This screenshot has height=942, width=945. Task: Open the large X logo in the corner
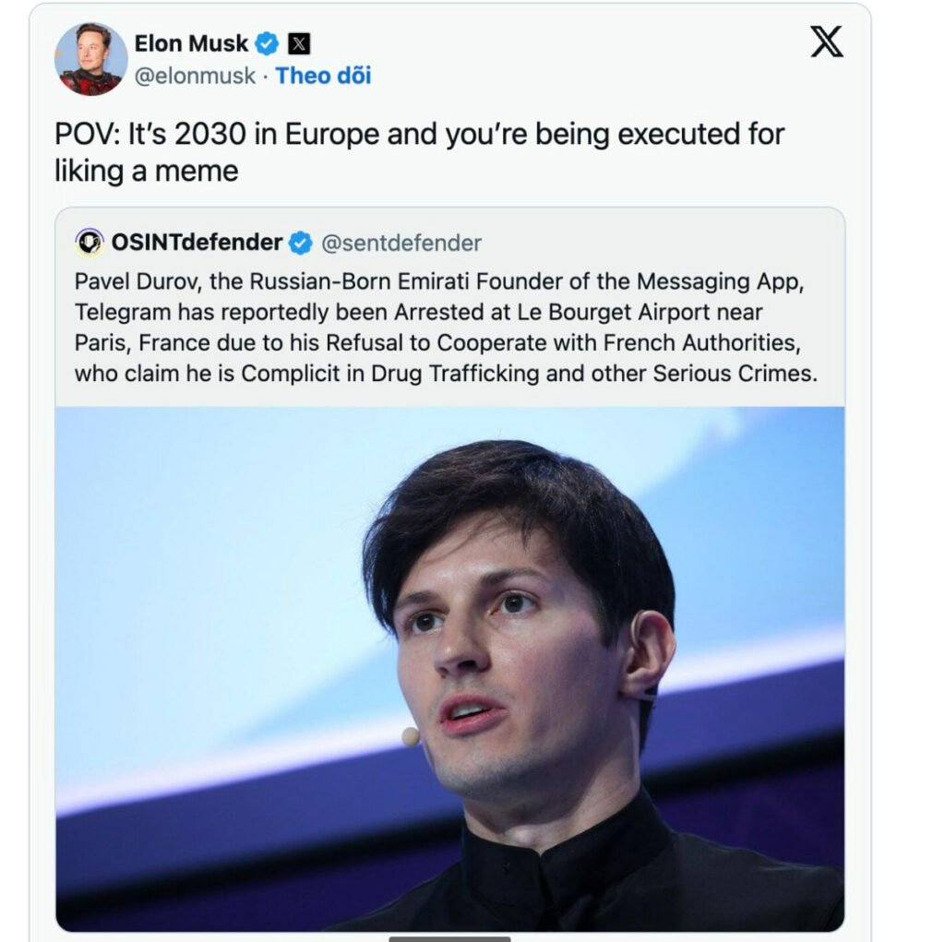coord(826,42)
